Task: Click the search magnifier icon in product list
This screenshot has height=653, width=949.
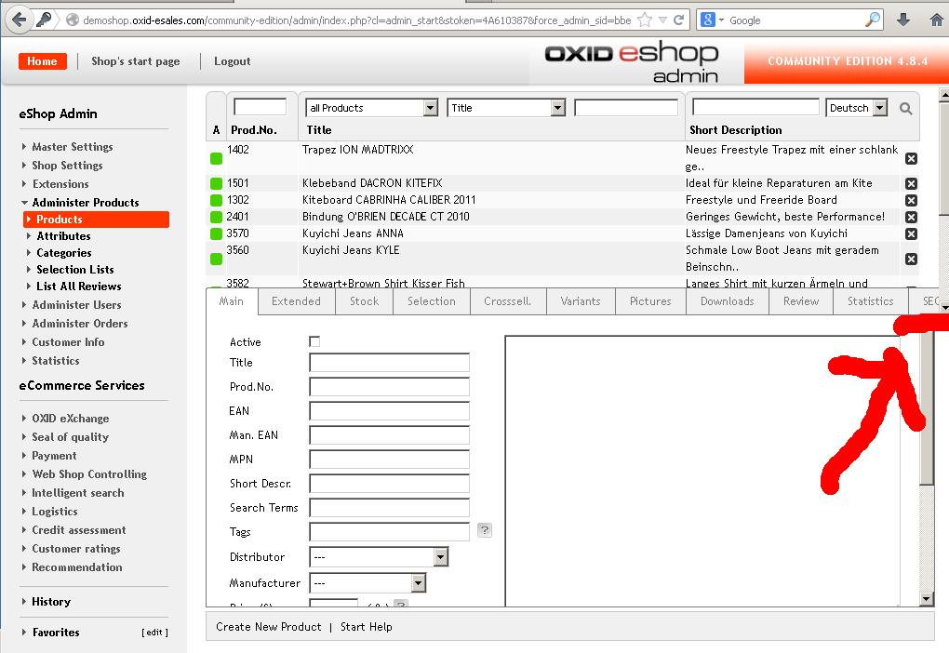Action: click(x=906, y=109)
